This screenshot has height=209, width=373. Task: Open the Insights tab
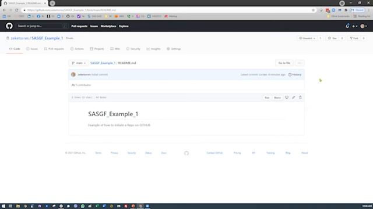tap(153, 49)
